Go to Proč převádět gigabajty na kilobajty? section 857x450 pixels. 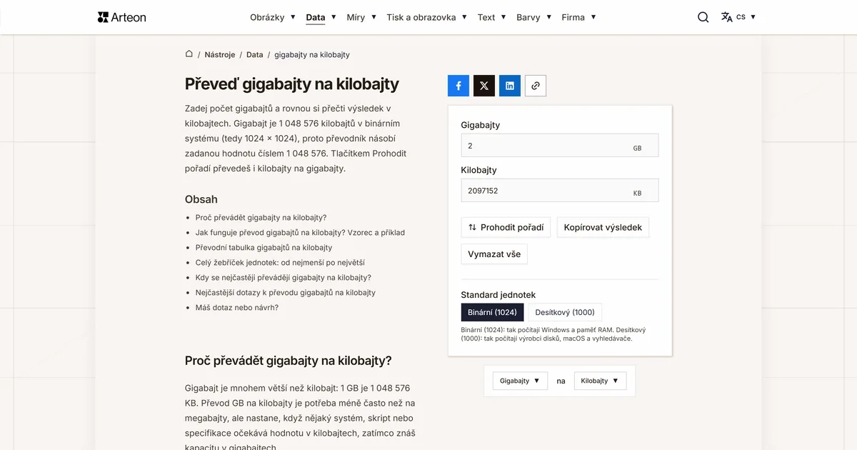point(261,218)
